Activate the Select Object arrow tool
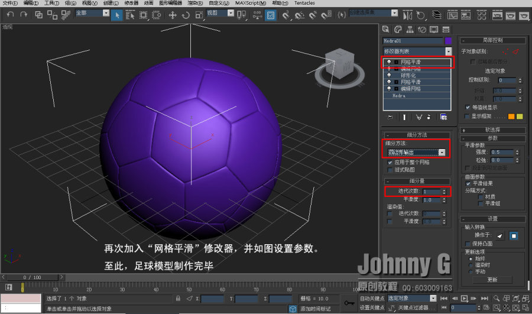This screenshot has height=314, width=532. [116, 15]
